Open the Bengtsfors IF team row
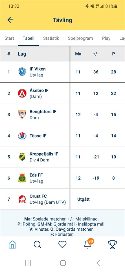This screenshot has height=272, width=125. pyautogui.click(x=63, y=114)
